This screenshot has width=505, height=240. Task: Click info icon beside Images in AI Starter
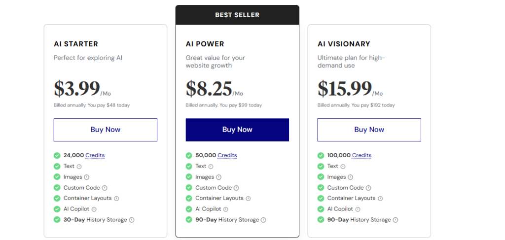tap(87, 177)
